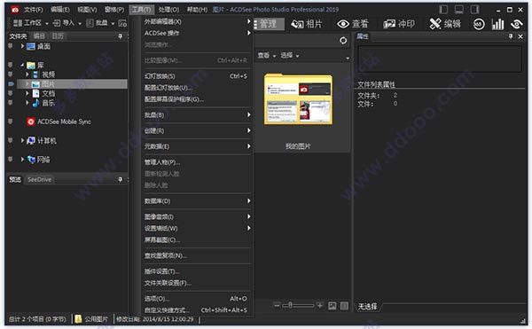Click the last icon right of zoom slider
Viewport: 532px width, 329px height.
click(344, 306)
